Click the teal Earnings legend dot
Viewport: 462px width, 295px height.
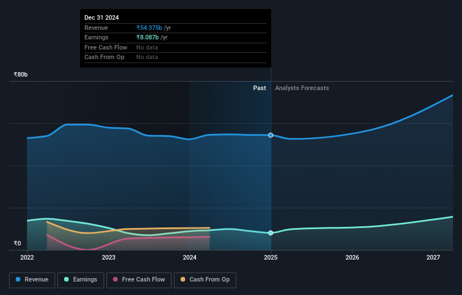(66, 279)
